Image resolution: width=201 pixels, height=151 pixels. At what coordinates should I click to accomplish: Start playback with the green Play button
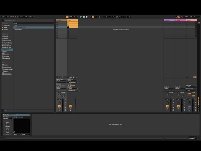click(81, 17)
